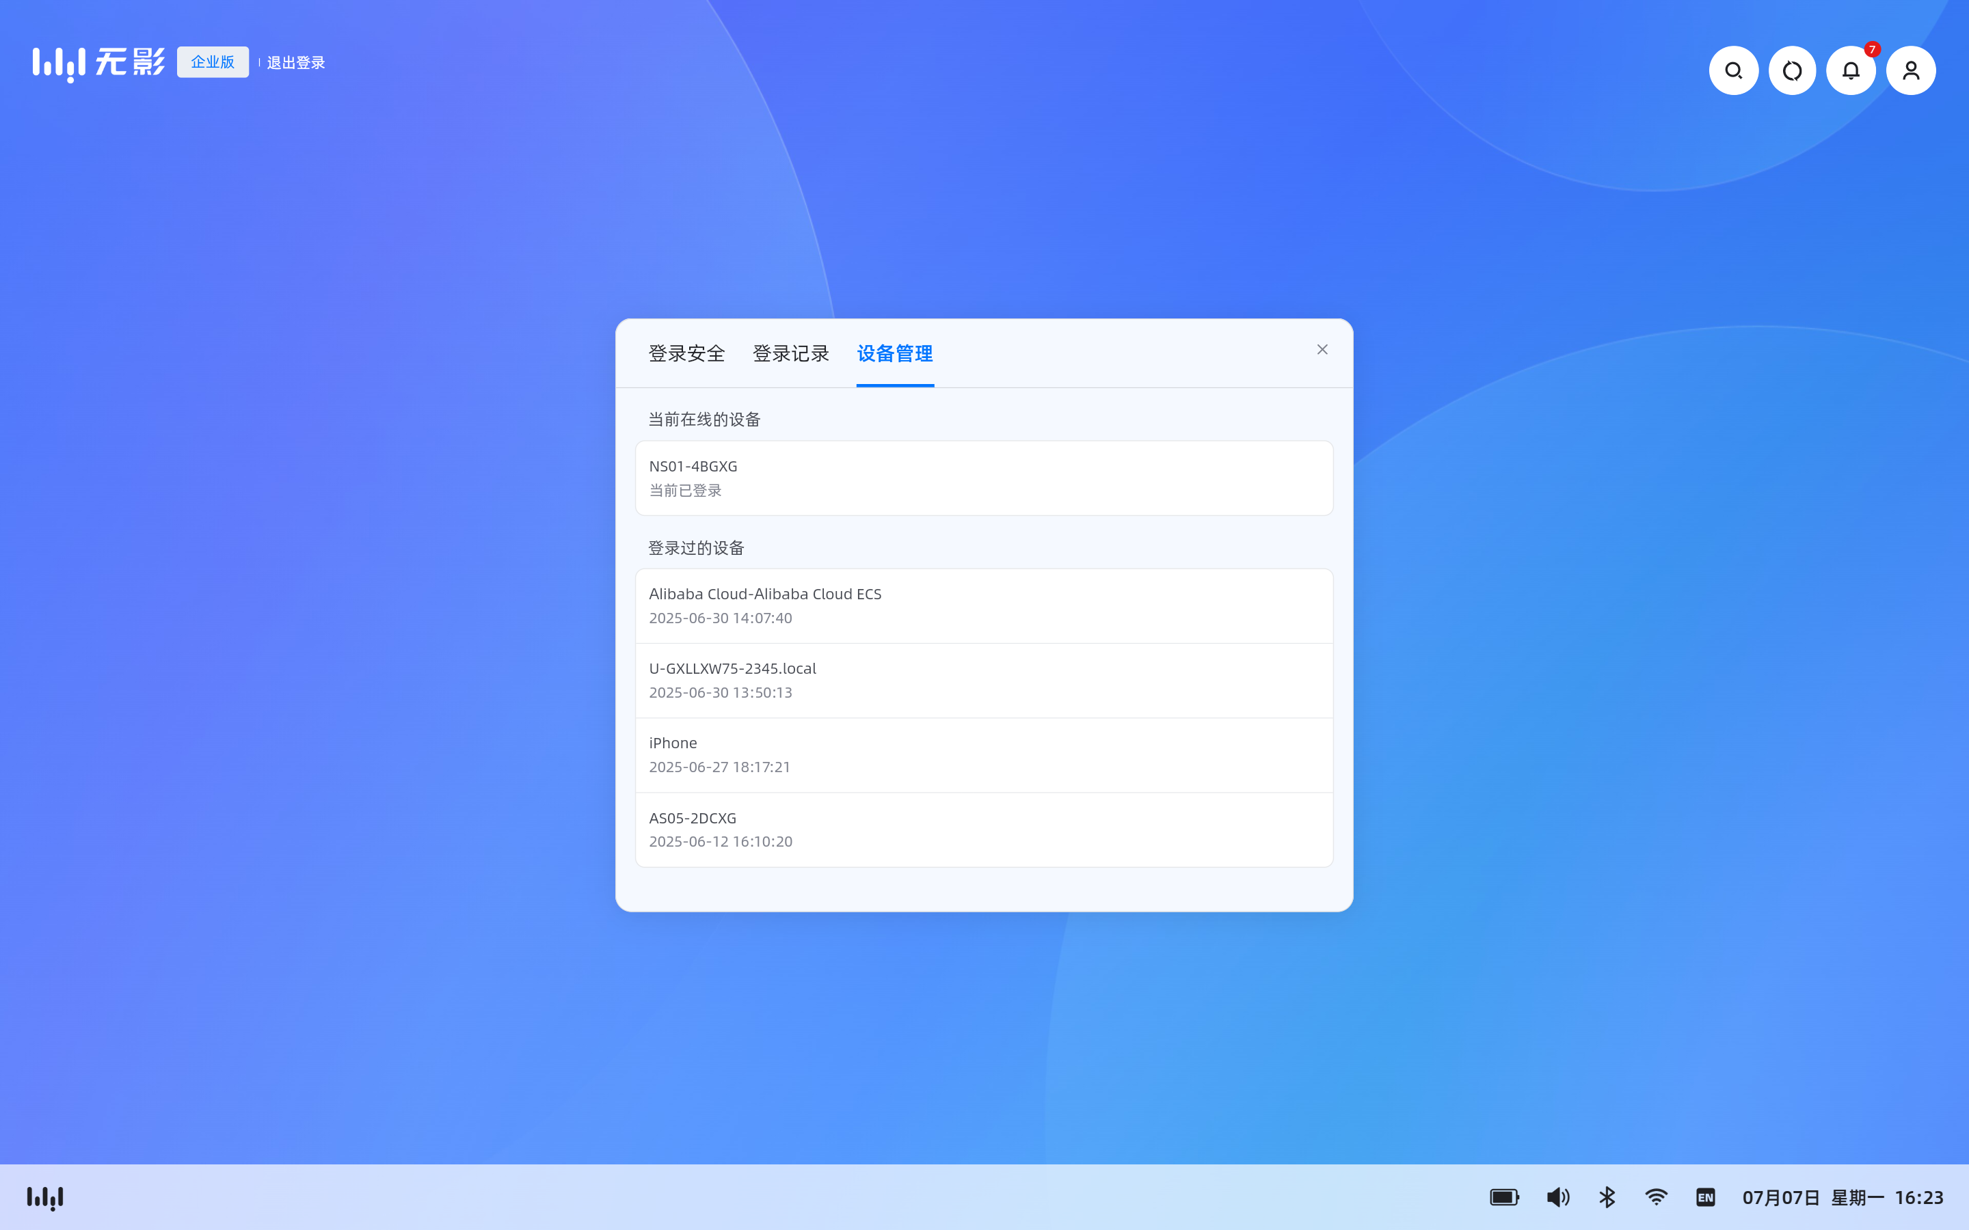Screen dimensions: 1969x1230
Task: Click timestamp 2025-06-27 18:17:21
Action: 719,767
